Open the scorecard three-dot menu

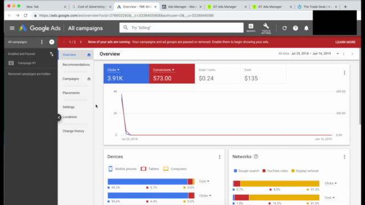[x=344, y=73]
